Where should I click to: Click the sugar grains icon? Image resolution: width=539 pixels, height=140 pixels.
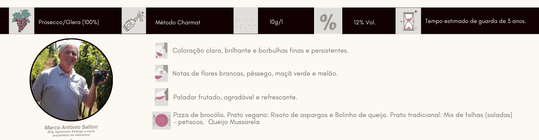246,21
